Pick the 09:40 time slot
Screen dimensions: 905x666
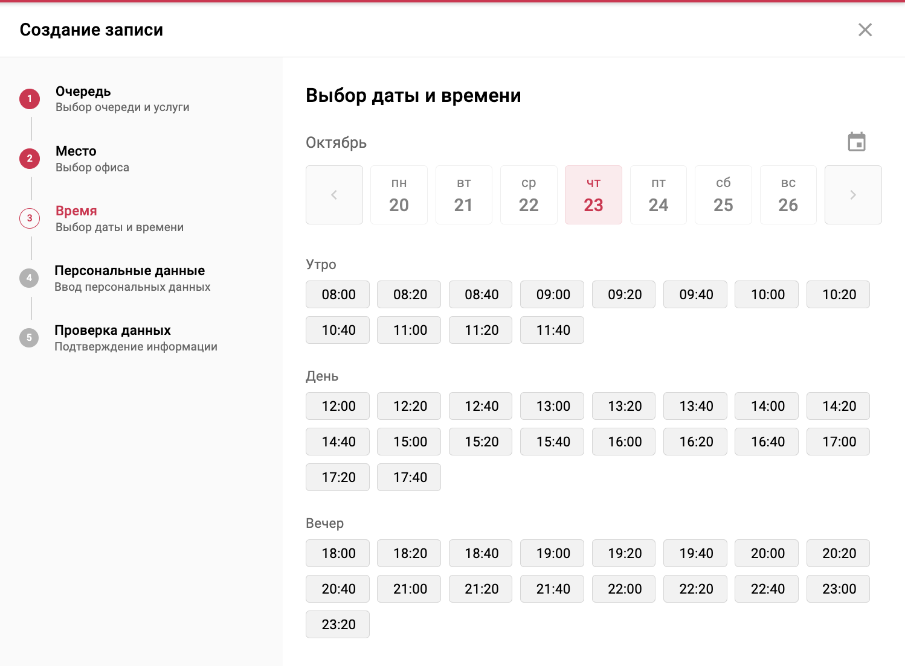695,294
